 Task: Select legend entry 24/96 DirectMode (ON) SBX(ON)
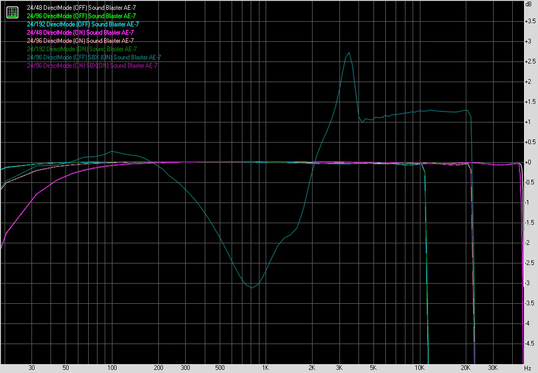coord(92,65)
